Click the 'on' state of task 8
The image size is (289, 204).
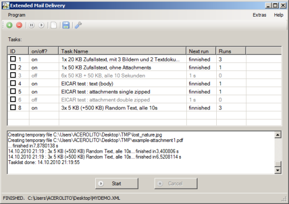click(x=34, y=108)
